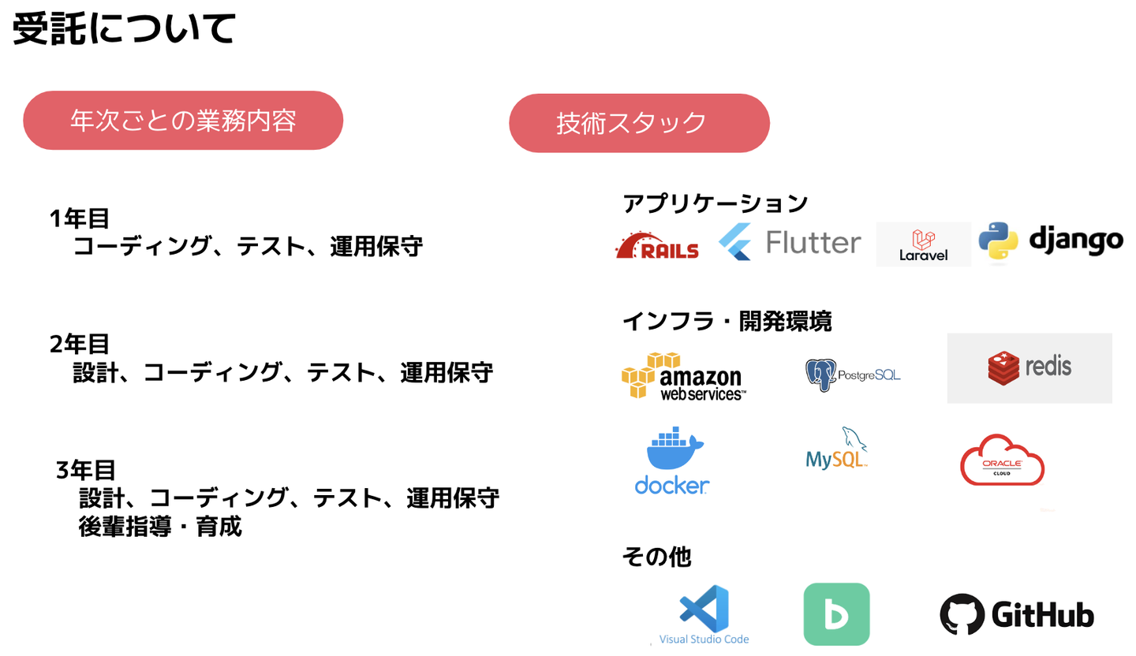The width and height of the screenshot is (1136, 656).
Task: Click the Amazon Web Services logo
Action: [683, 376]
